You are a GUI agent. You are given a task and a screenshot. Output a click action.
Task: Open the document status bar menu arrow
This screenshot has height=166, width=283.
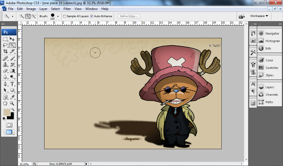[86, 164]
